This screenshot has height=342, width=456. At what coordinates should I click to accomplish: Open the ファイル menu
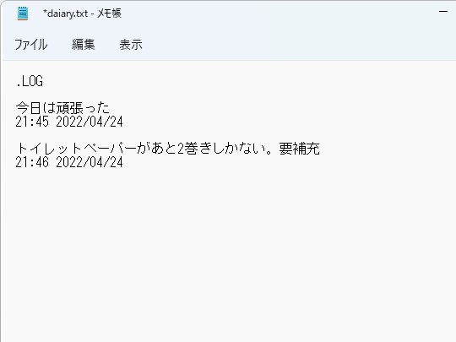click(31, 45)
